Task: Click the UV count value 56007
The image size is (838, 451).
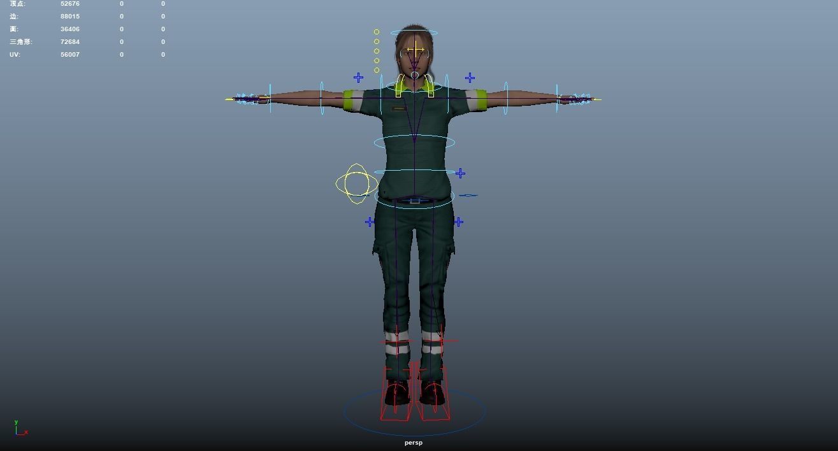Action: pyautogui.click(x=70, y=55)
